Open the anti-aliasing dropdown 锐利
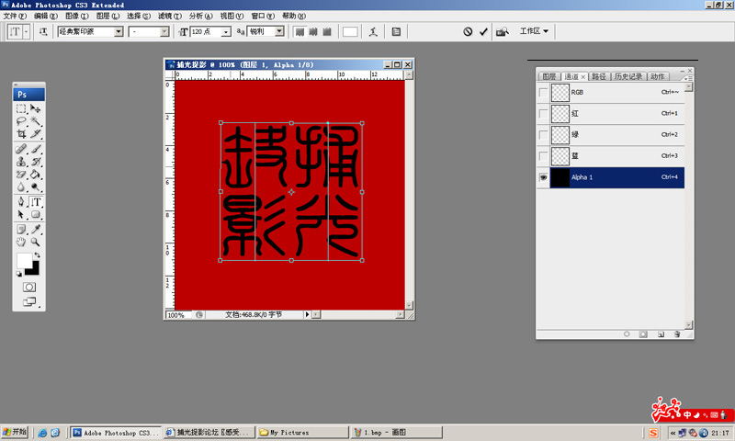Image resolution: width=735 pixels, height=441 pixels. tap(279, 31)
